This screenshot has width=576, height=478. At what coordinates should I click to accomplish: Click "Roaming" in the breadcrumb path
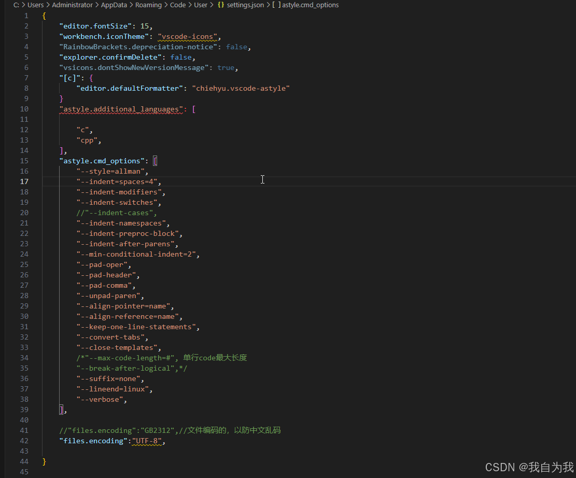(x=148, y=5)
